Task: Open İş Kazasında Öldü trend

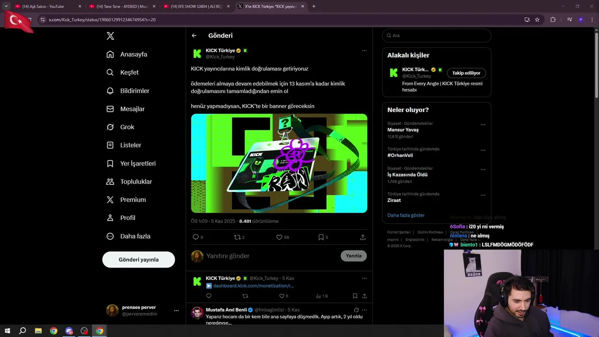Action: coord(408,175)
